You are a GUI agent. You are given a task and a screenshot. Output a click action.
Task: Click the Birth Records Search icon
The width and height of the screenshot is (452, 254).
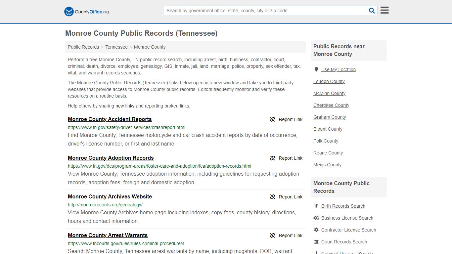316,206
